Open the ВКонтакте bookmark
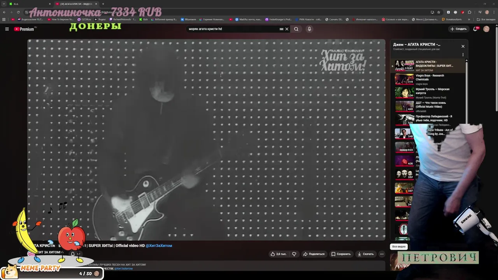The image size is (498, 280). 188,19
